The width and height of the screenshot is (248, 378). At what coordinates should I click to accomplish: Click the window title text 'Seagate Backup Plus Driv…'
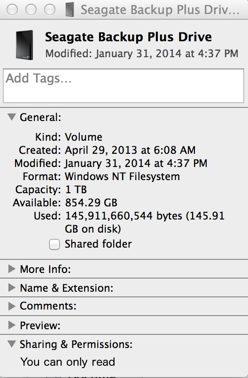[x=160, y=10]
